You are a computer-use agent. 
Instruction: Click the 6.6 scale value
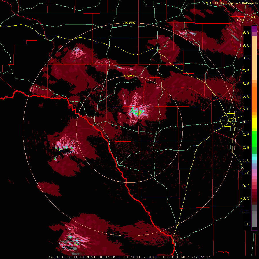click(x=246, y=83)
